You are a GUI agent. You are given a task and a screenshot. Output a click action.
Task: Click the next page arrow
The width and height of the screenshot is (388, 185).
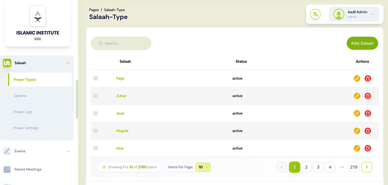(367, 167)
